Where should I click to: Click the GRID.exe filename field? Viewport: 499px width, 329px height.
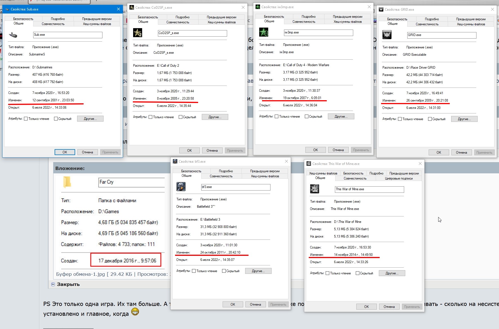point(442,35)
